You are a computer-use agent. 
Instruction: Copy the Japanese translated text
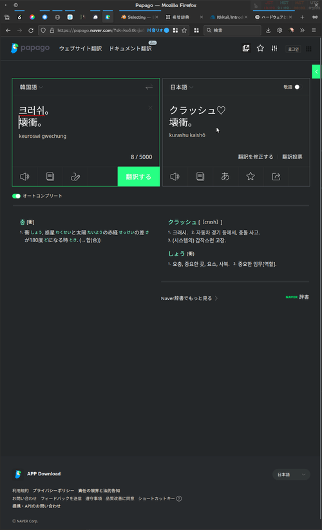pyautogui.click(x=200, y=176)
